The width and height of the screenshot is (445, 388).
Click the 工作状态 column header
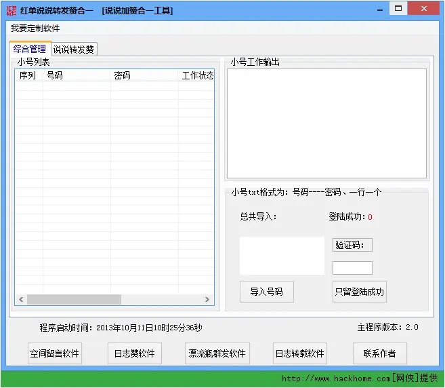click(x=196, y=75)
